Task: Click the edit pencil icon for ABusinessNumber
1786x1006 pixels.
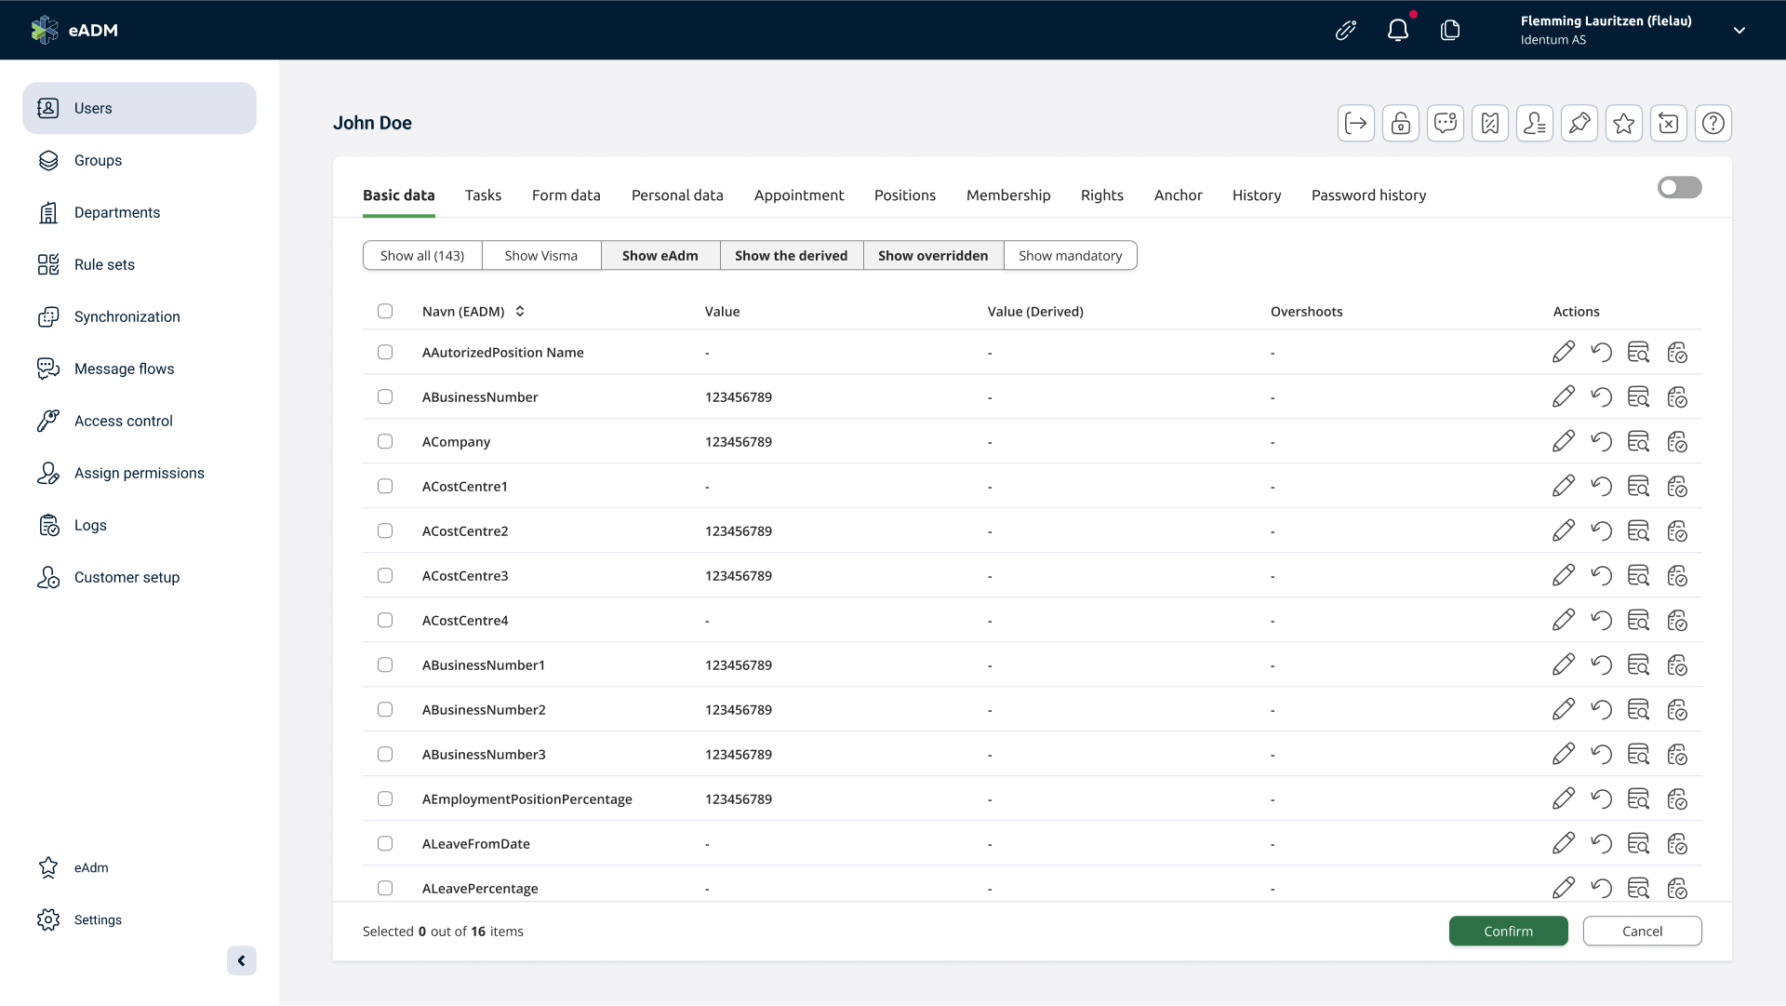Action: pos(1564,396)
